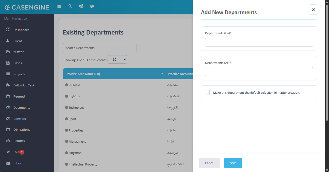Click the Client person icon

[x=8, y=41]
